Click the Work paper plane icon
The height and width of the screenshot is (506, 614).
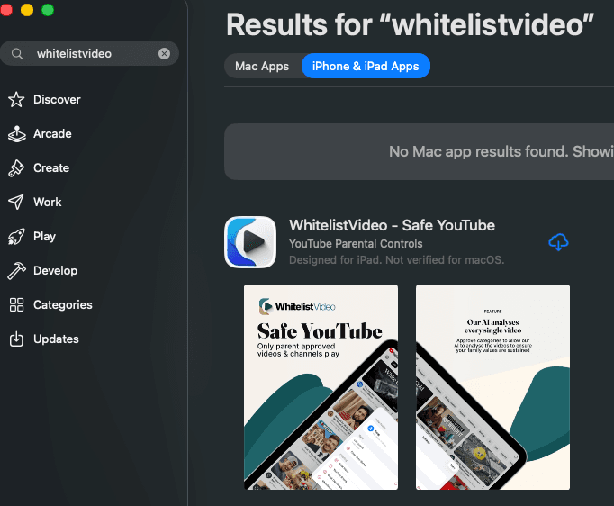[16, 202]
